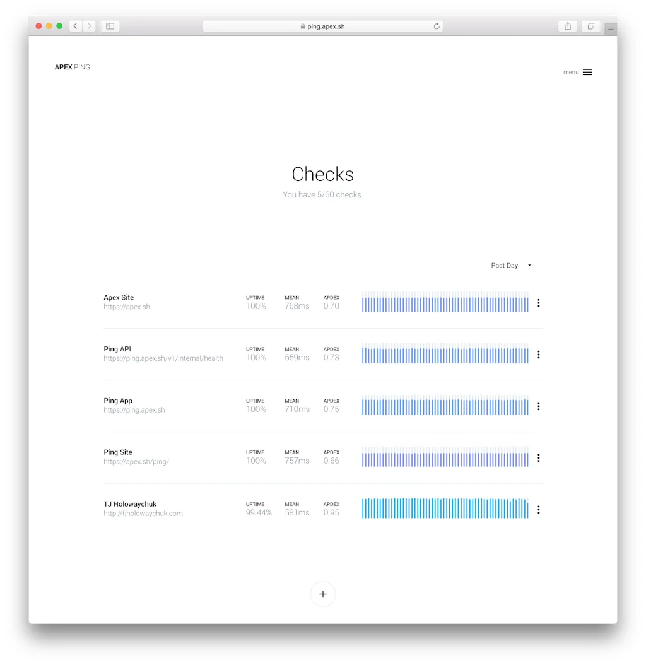This screenshot has width=646, height=665.
Task: Go forward in Safari history
Action: 89,26
